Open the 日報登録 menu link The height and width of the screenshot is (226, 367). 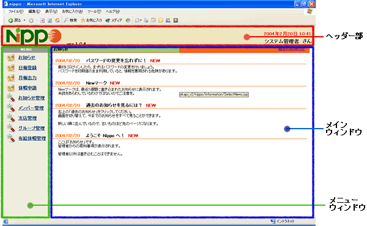(x=28, y=68)
